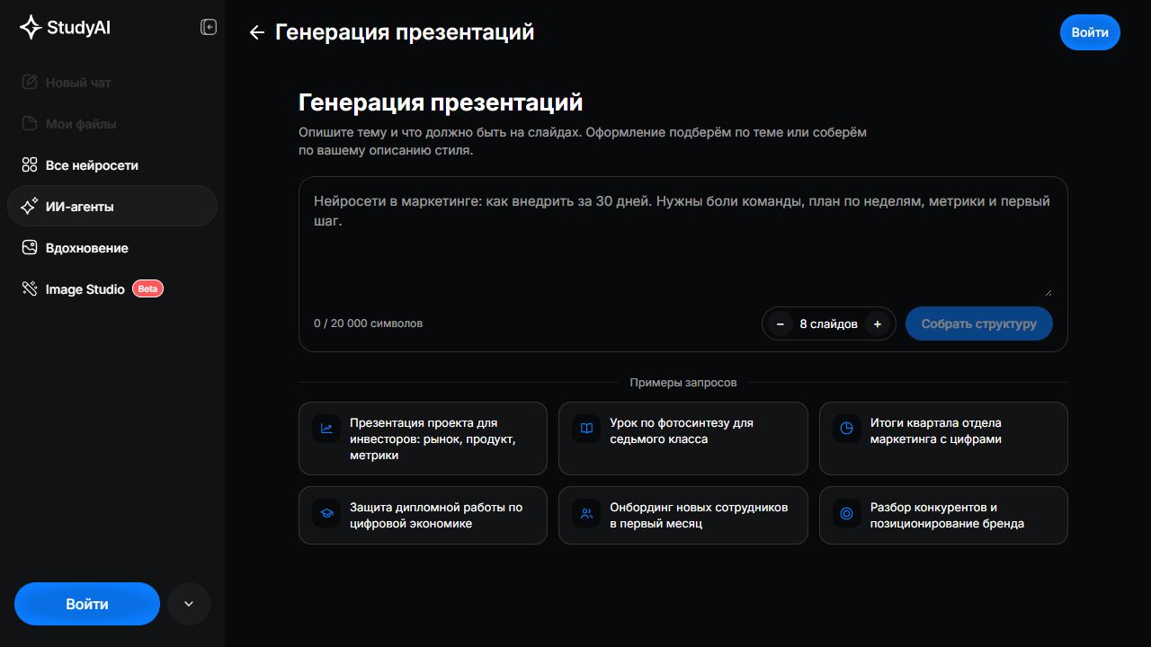Expand the chevron menu beside bottom Войти

[x=189, y=604]
